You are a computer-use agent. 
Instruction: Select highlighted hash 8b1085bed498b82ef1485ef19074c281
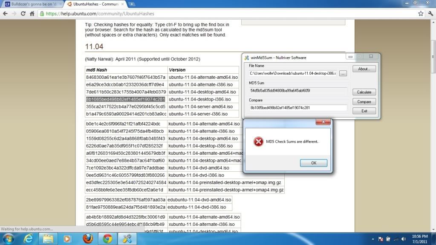click(x=125, y=99)
